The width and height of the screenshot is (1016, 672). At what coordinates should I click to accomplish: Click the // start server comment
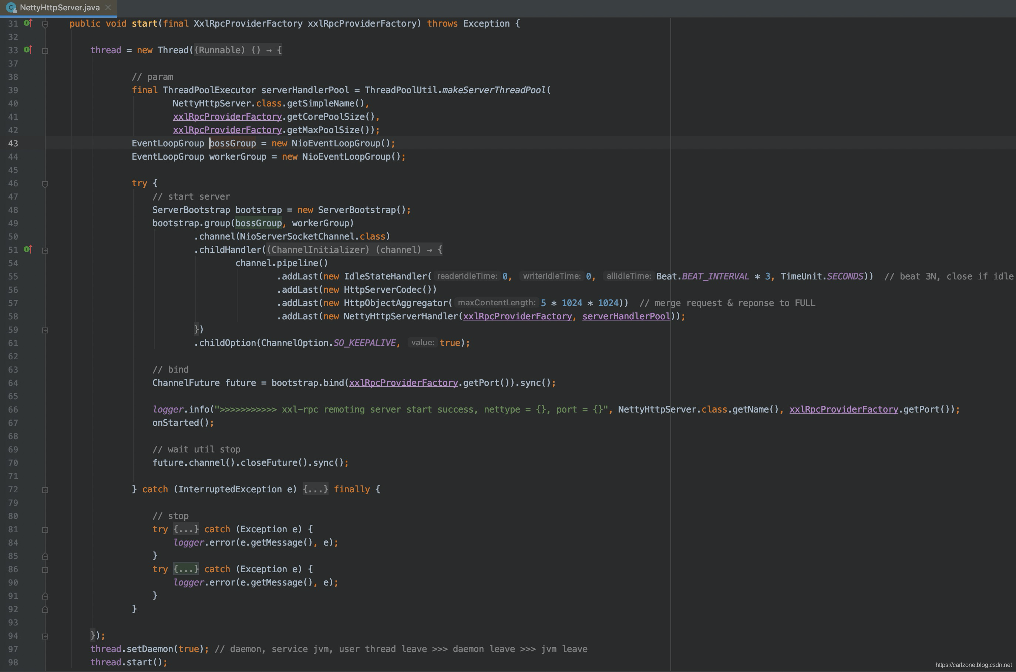191,196
